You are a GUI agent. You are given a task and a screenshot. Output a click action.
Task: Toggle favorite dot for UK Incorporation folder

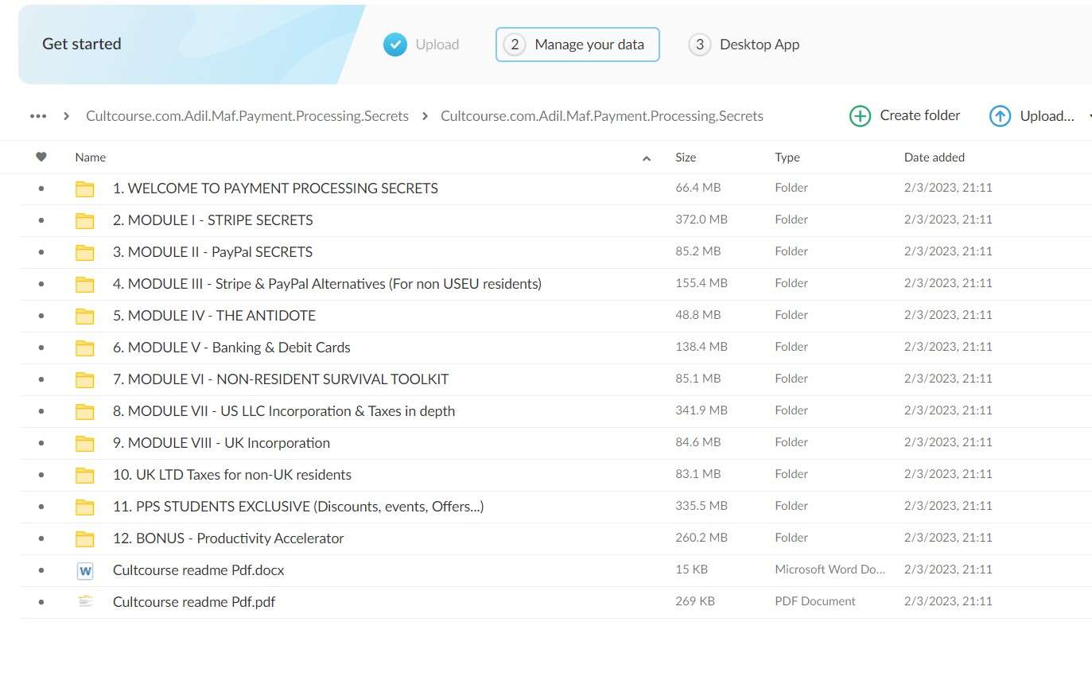pos(41,443)
